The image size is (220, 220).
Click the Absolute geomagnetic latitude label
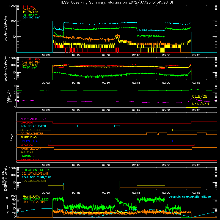click(x=190, y=197)
